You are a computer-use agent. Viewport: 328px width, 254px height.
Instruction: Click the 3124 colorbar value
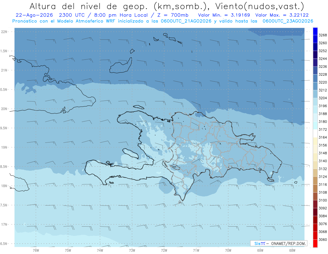point(323,177)
